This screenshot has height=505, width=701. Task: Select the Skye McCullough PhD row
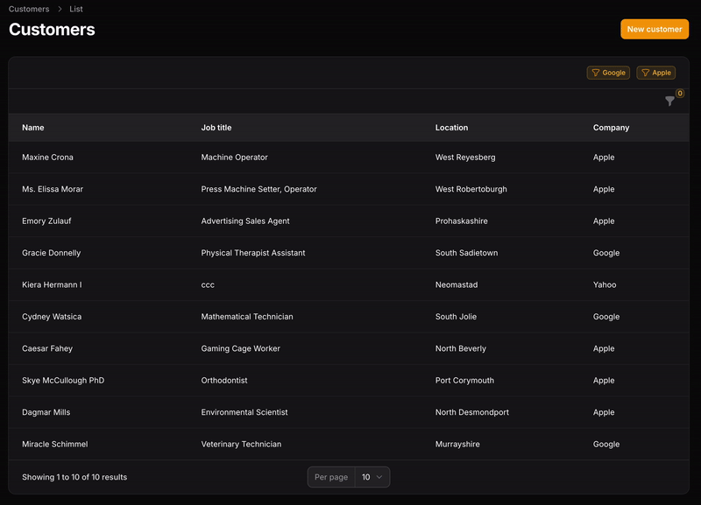[63, 381]
